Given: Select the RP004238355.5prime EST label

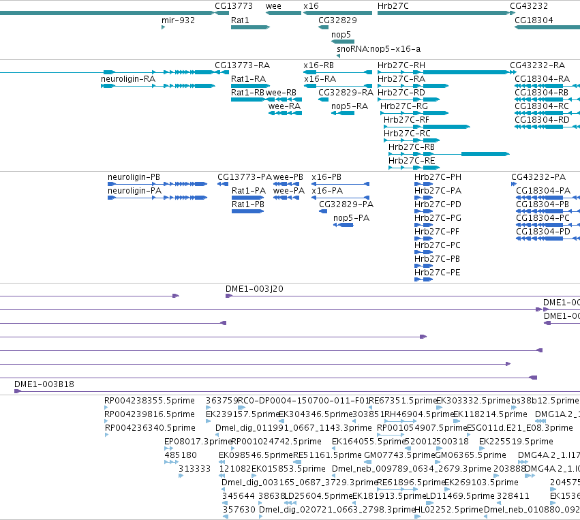Looking at the screenshot, I should (149, 401).
